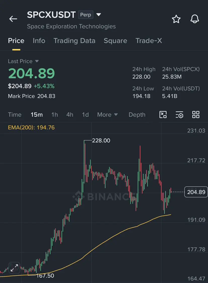The height and width of the screenshot is (283, 208).
Task: Tap the 217.72 price axis label
Action: [x=196, y=160]
